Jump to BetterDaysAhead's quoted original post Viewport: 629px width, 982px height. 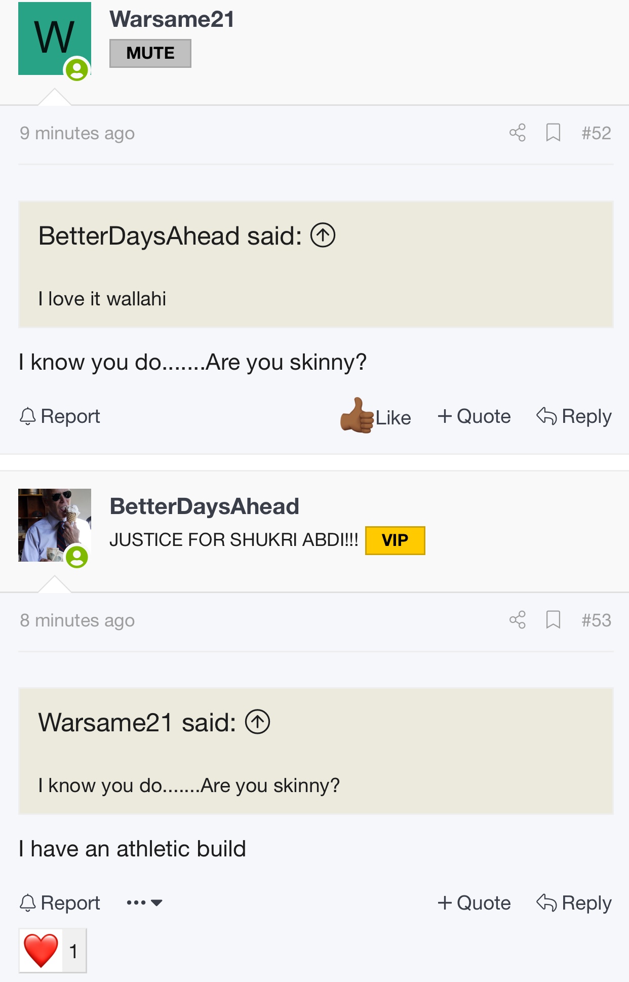[x=323, y=235]
